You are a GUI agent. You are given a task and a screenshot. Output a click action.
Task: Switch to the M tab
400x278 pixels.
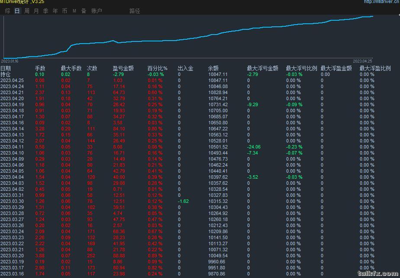[74, 11]
